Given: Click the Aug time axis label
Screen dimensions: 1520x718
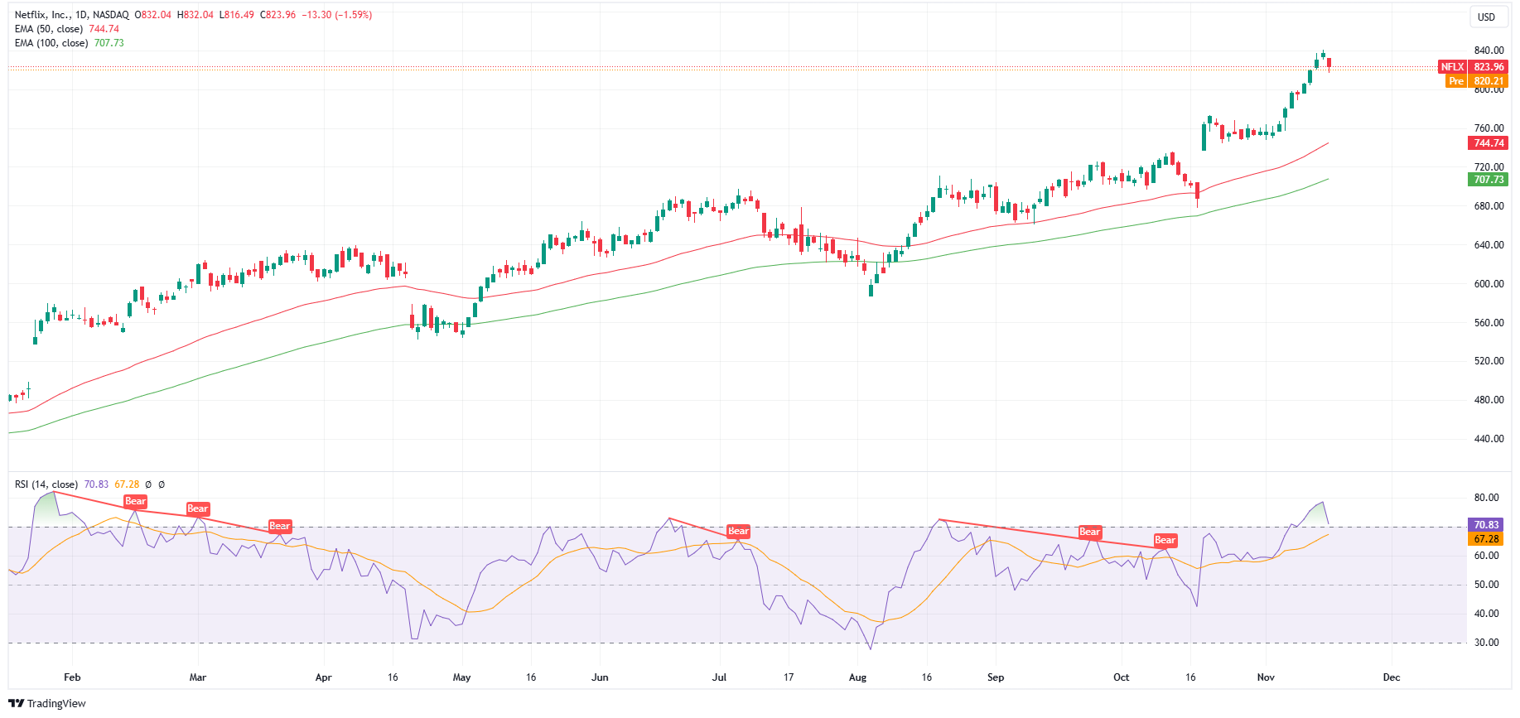Looking at the screenshot, I should click(858, 677).
